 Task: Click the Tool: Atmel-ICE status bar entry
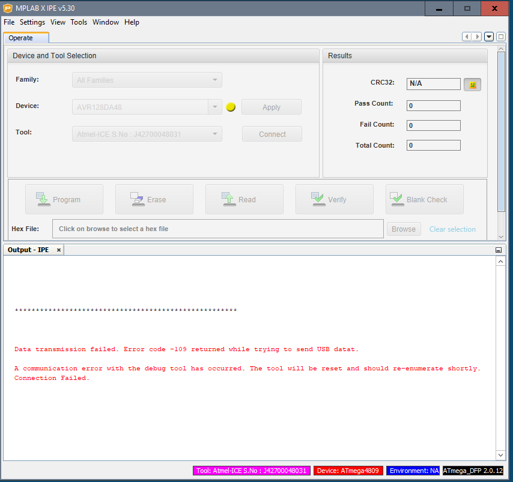click(x=251, y=471)
